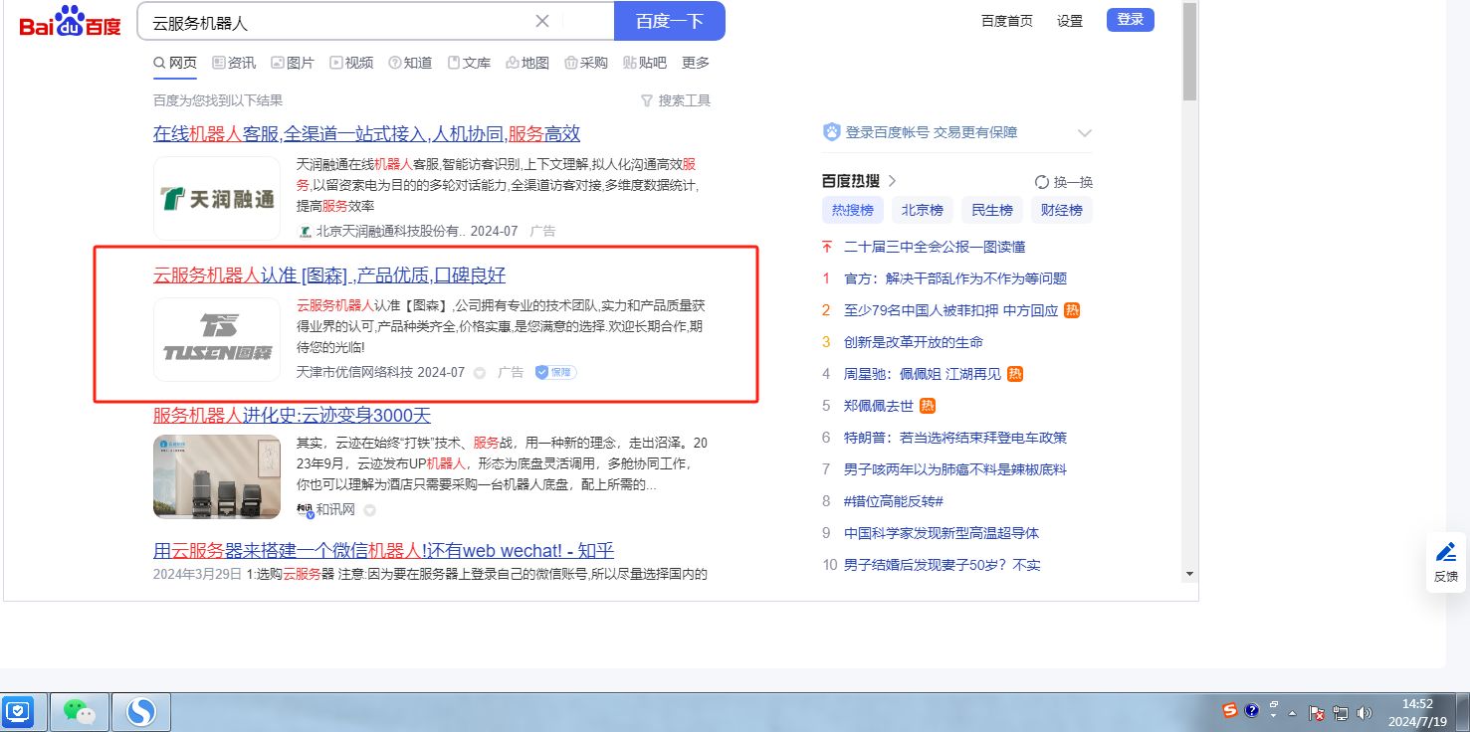This screenshot has height=732, width=1470.
Task: Open the volume speaker tray icon
Action: tap(1364, 713)
